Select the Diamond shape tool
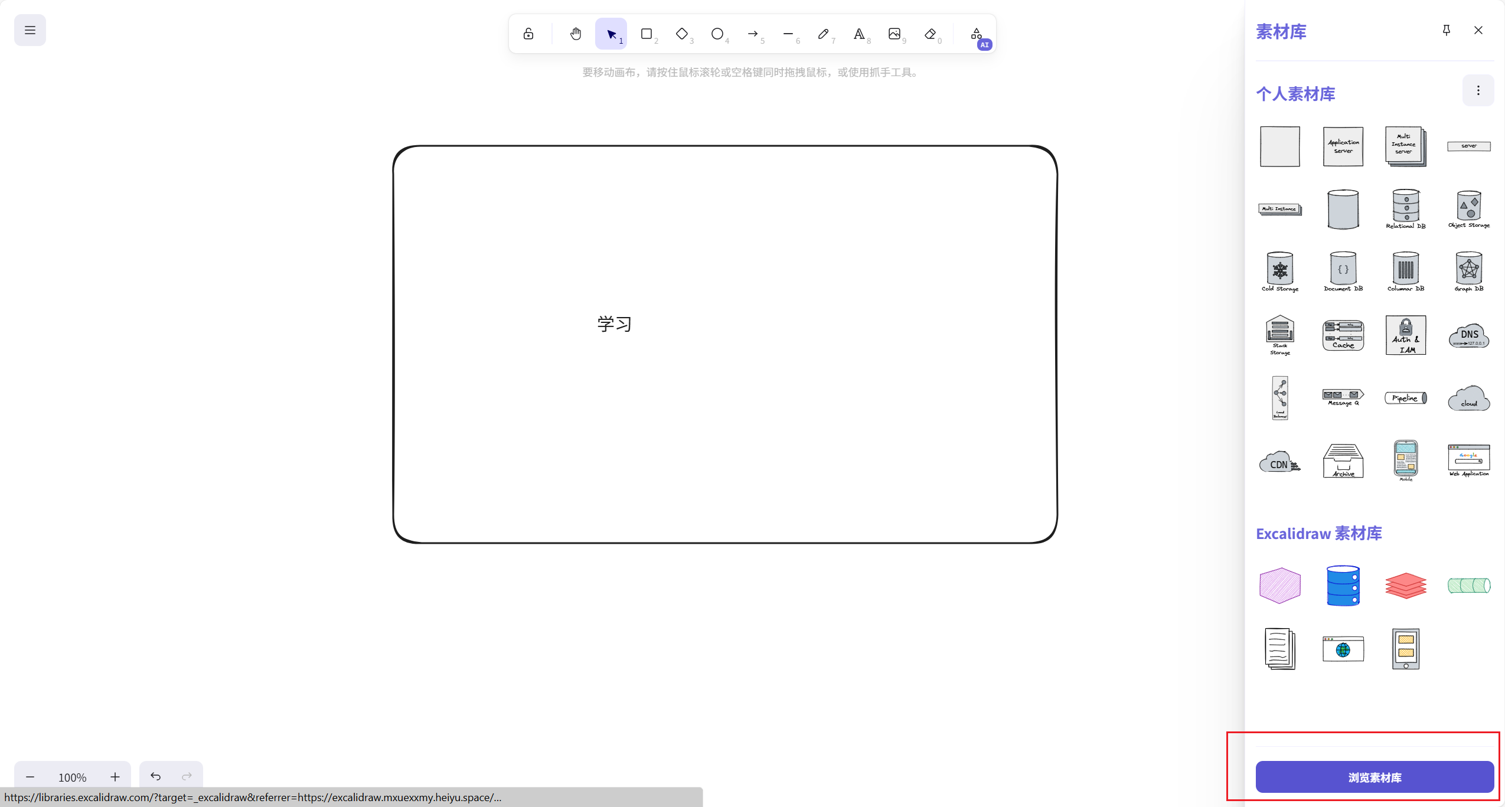This screenshot has width=1505, height=807. click(x=682, y=34)
